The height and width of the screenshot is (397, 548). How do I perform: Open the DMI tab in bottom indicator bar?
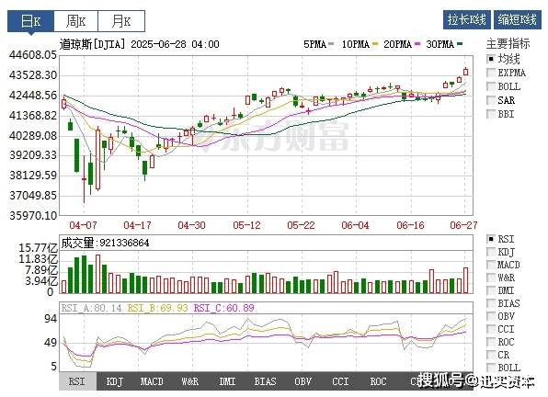[227, 381]
